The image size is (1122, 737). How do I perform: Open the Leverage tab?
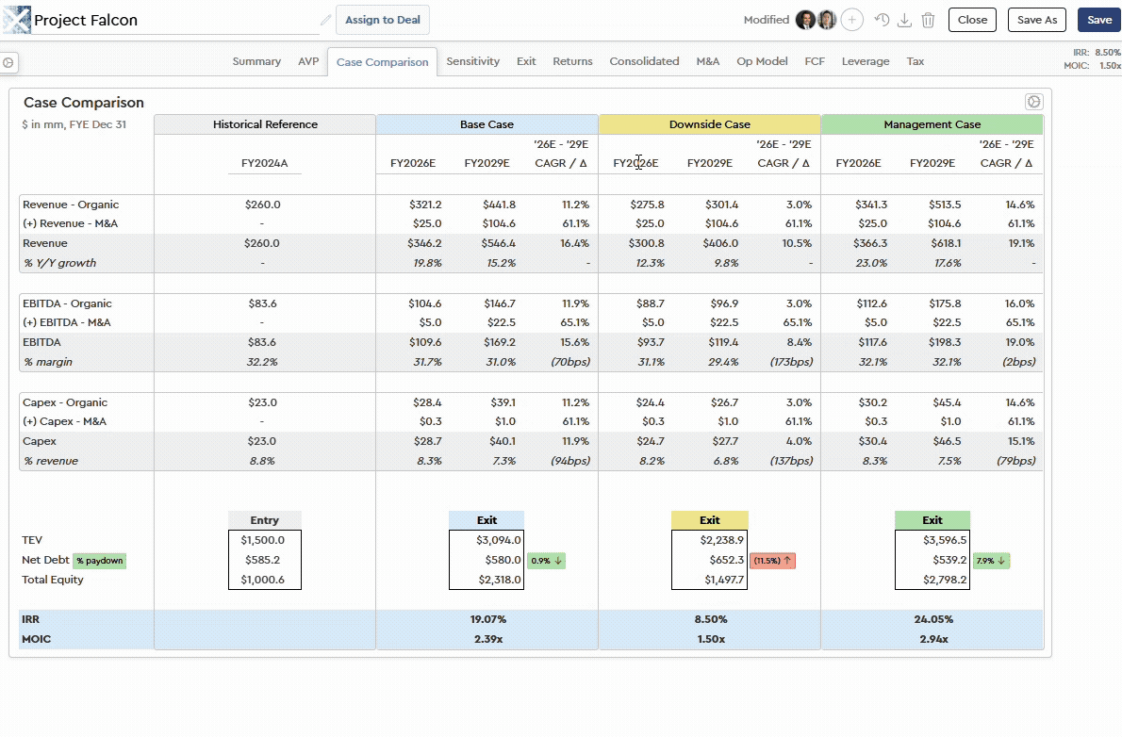865,61
